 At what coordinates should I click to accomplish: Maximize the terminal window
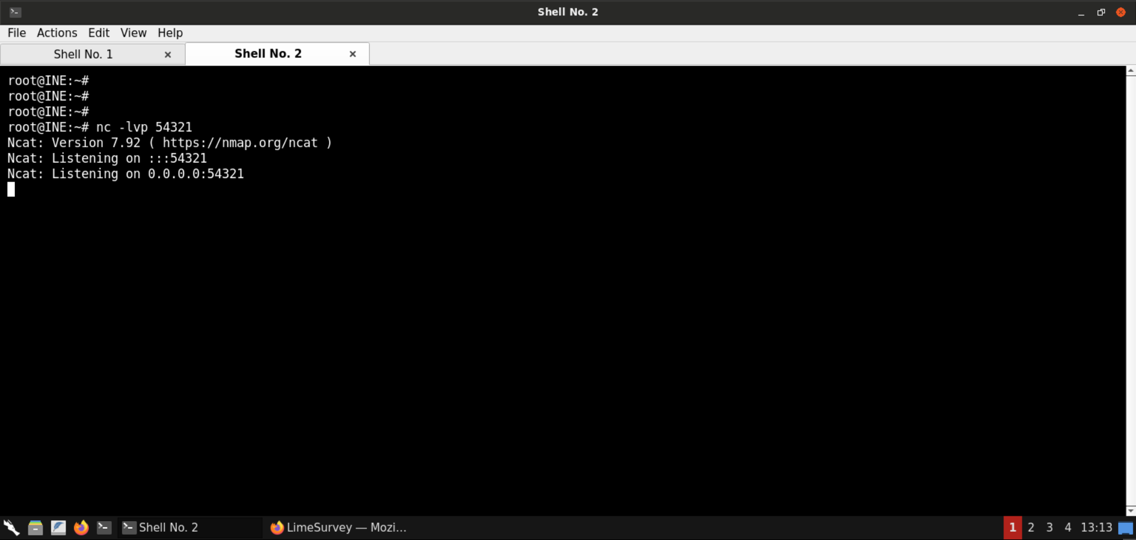(x=1101, y=12)
